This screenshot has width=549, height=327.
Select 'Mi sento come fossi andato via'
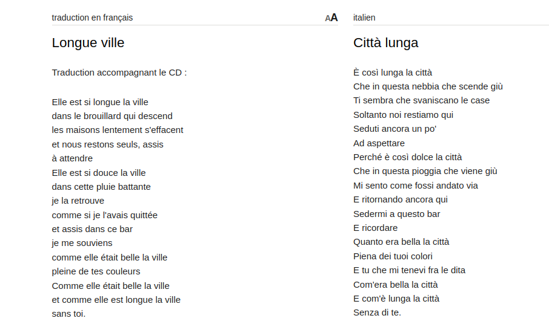tap(416, 186)
